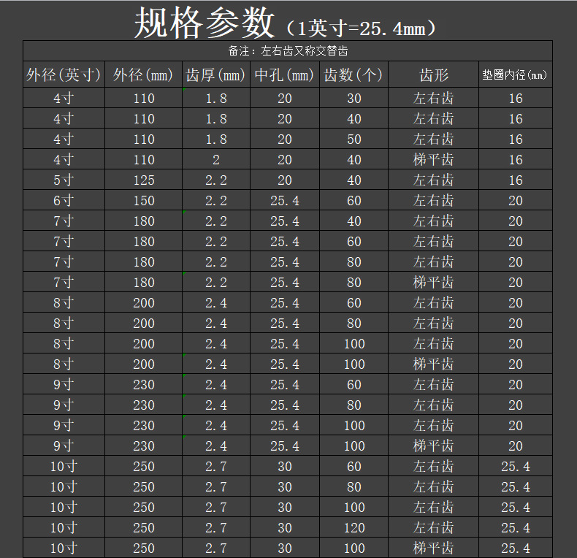Select the 中孔(mm) column header

(x=284, y=75)
